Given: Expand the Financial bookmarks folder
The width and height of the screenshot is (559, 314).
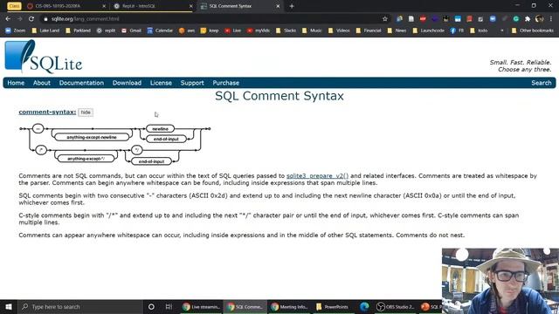Looking at the screenshot, I should [x=369, y=31].
